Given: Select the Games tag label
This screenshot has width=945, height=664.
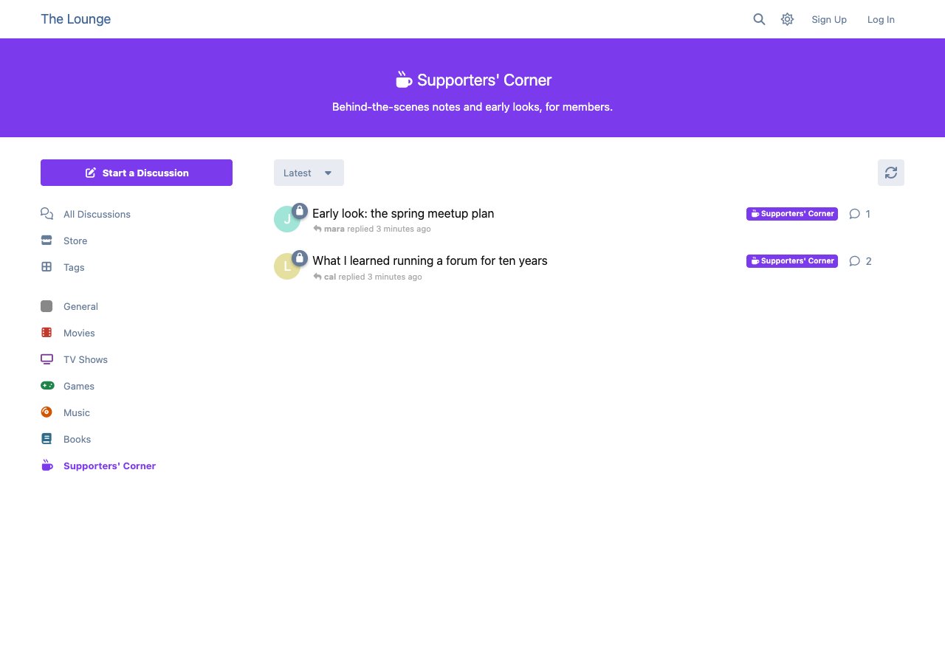Looking at the screenshot, I should [x=79, y=386].
